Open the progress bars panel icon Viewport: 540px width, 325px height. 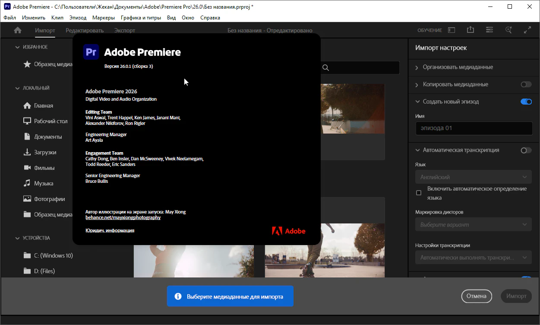tap(489, 30)
